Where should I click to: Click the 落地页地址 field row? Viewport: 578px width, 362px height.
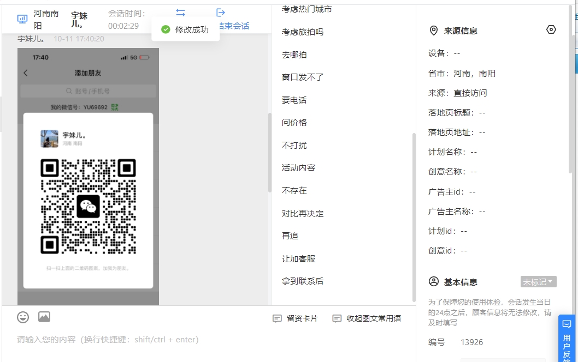457,132
